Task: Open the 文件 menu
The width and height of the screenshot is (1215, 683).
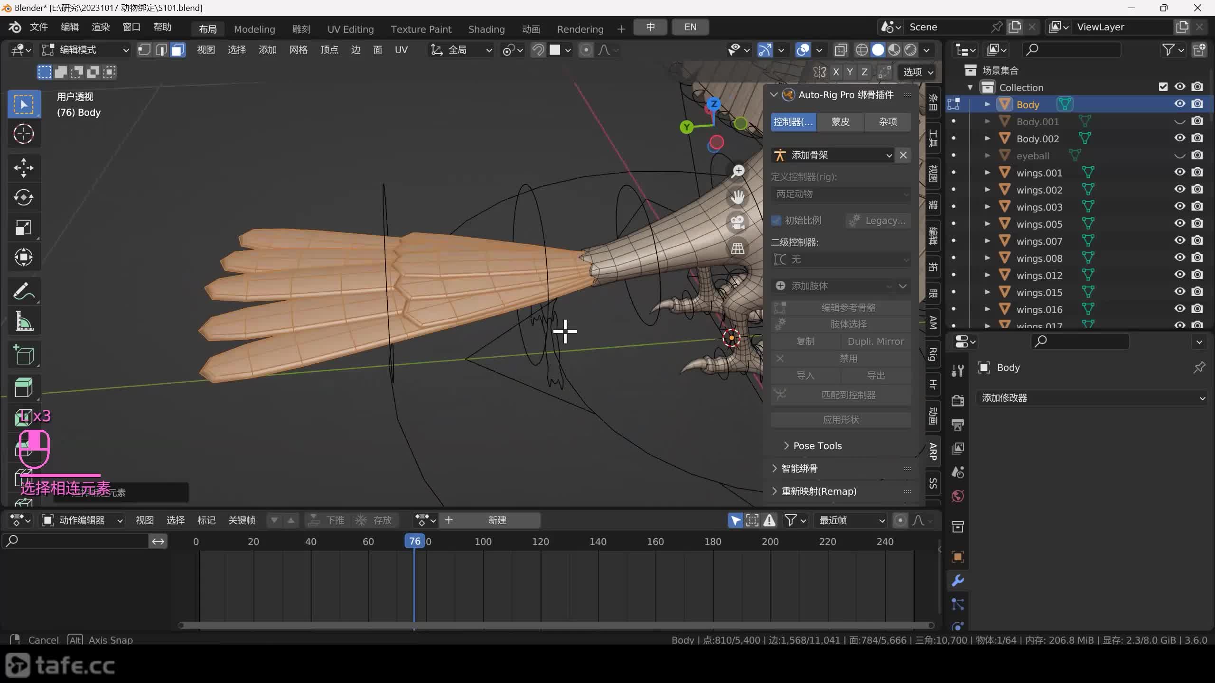Action: 39,27
